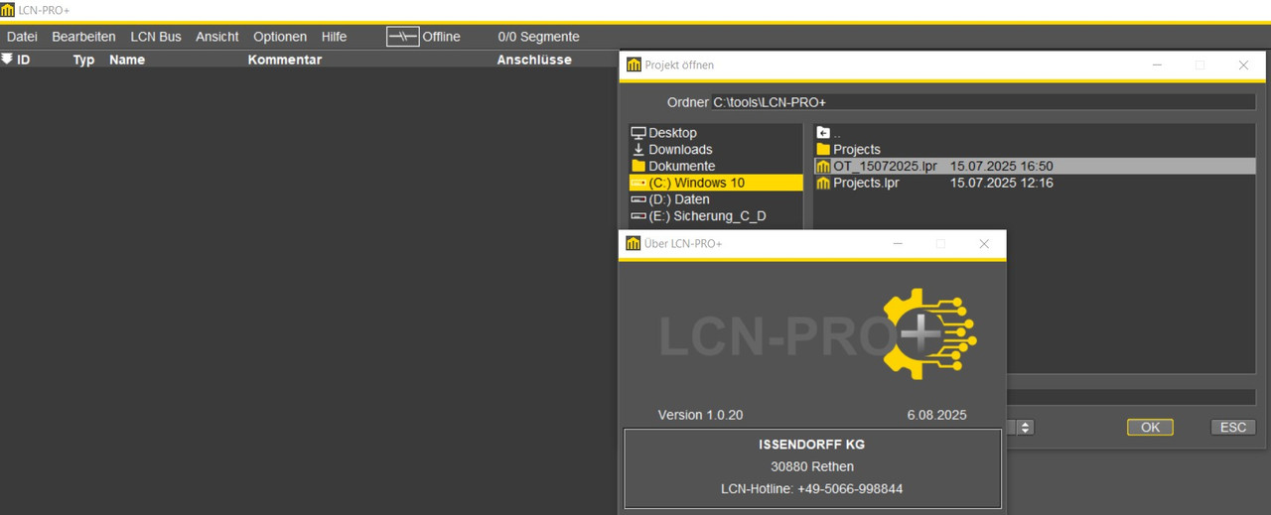
Task: Click ISSENDORFF KG company name
Action: [x=811, y=445]
